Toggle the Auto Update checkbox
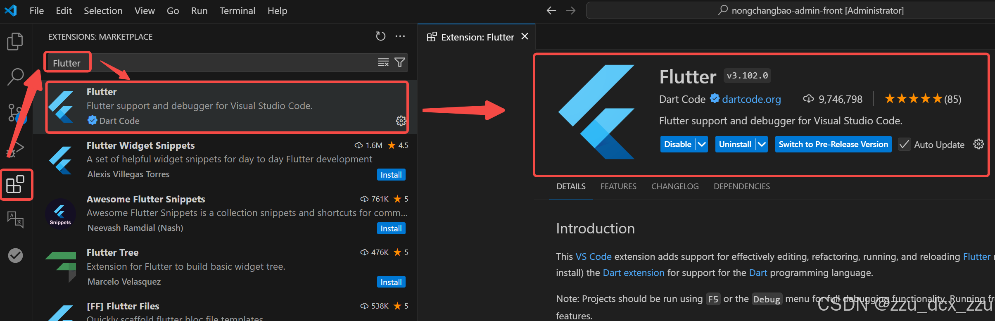Image resolution: width=995 pixels, height=321 pixels. pyautogui.click(x=904, y=145)
